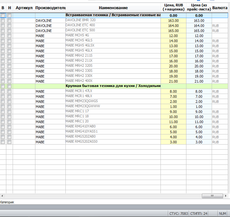Select the DAVOLINE ETC 500 name cell
230x217 pixels.
[113, 31]
